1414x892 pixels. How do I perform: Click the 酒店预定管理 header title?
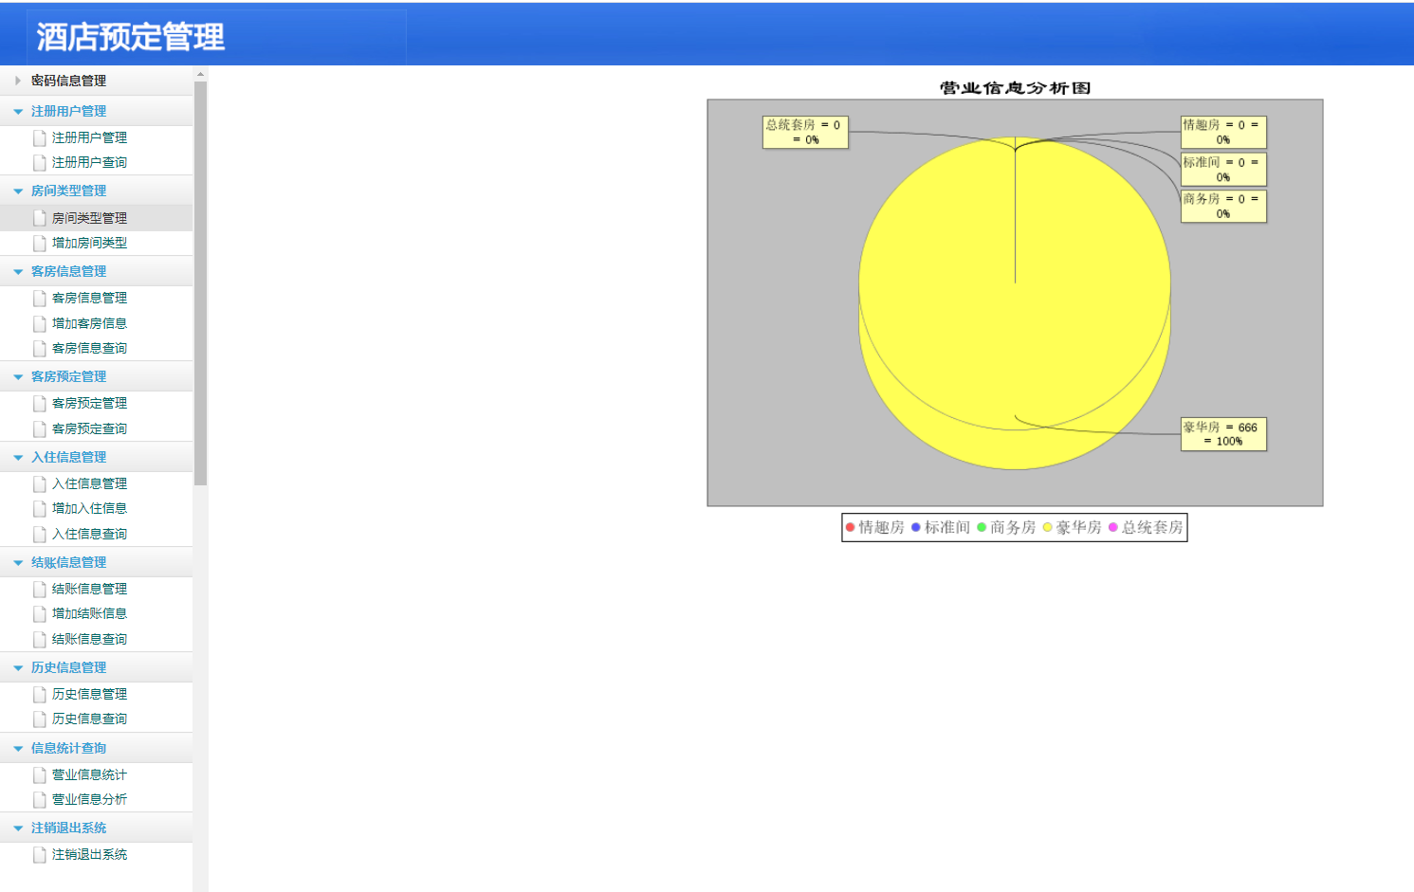point(131,37)
